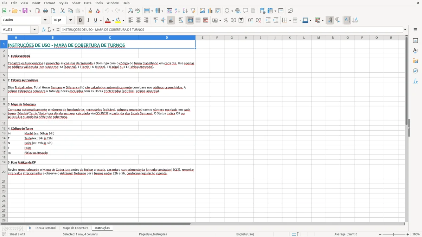The width and height of the screenshot is (422, 237).
Task: Switch to Escala Semanal sheet tab
Action: pos(46,228)
